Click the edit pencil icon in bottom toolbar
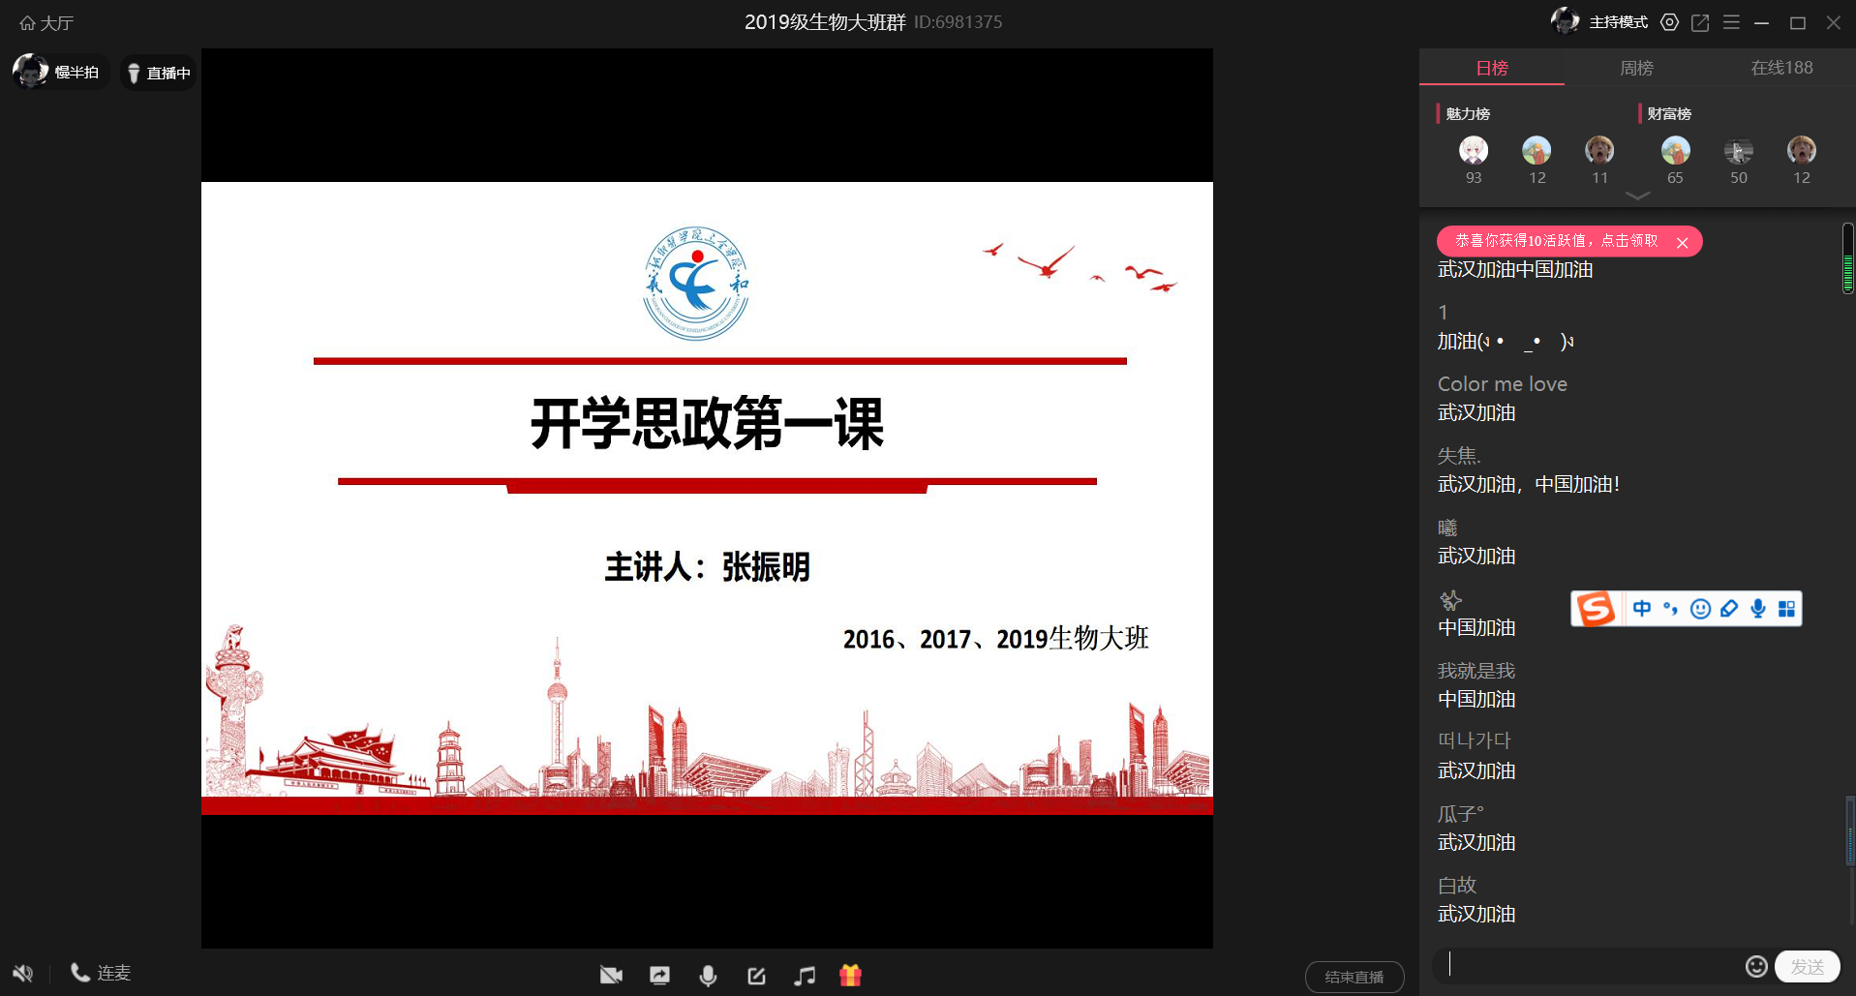1856x996 pixels. click(756, 976)
